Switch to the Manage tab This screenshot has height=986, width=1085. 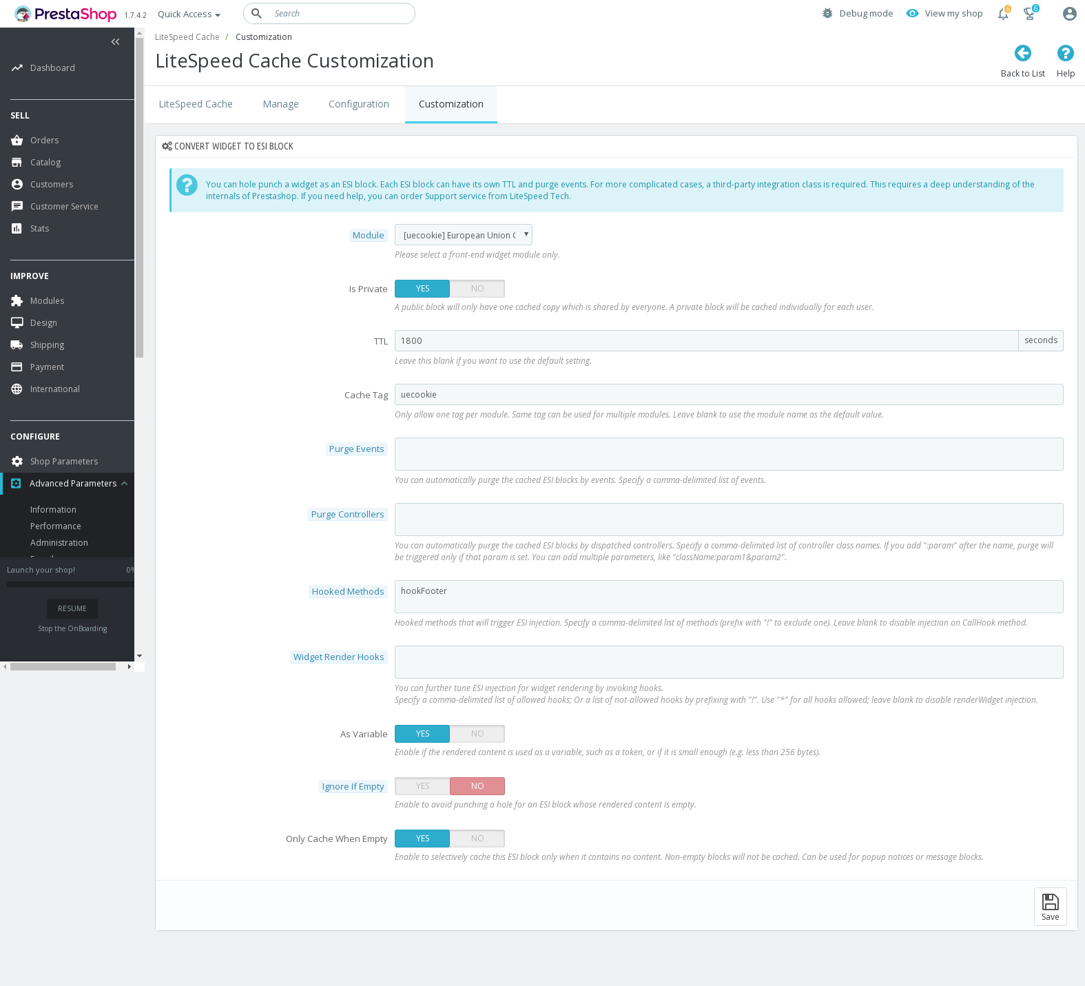pyautogui.click(x=281, y=104)
